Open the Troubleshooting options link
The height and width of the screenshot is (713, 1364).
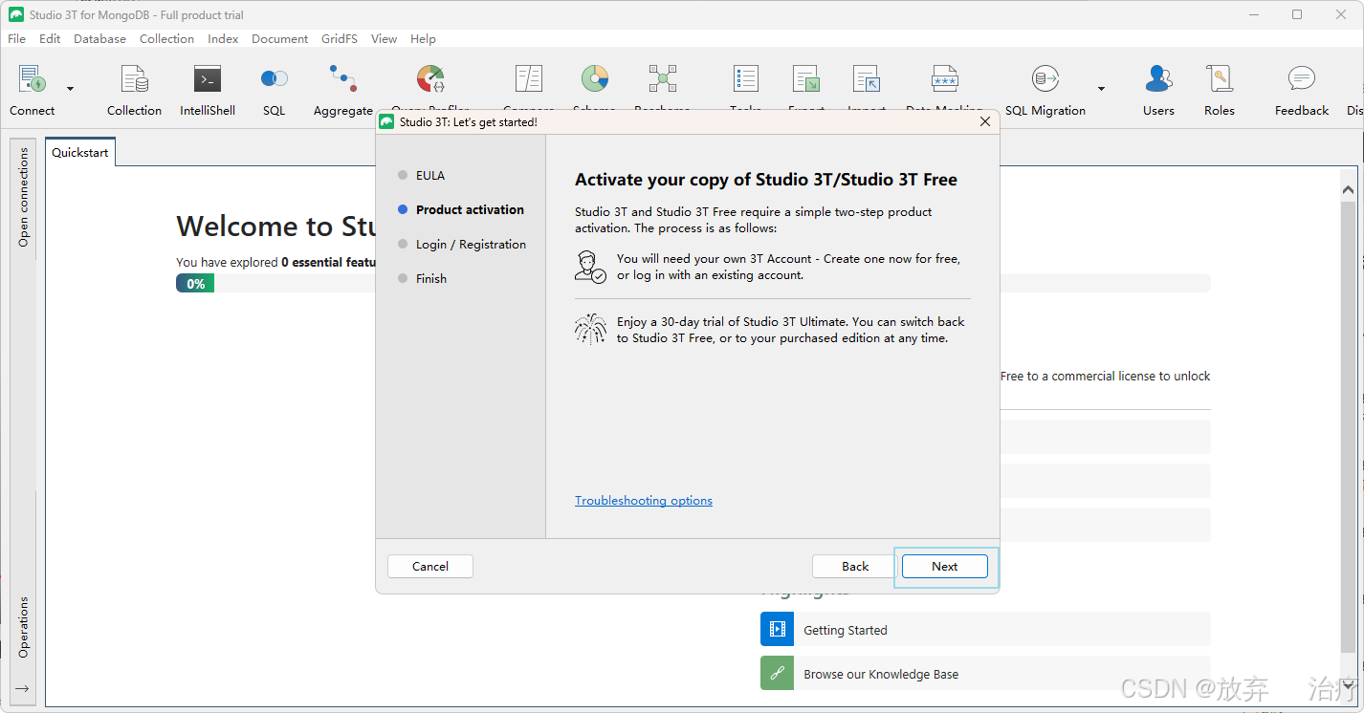[644, 501]
